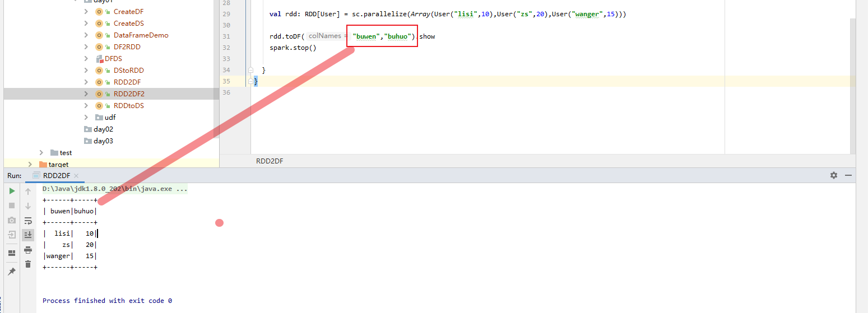This screenshot has height=313, width=868.
Task: Select DStoRDD in project tree
Action: [128, 70]
